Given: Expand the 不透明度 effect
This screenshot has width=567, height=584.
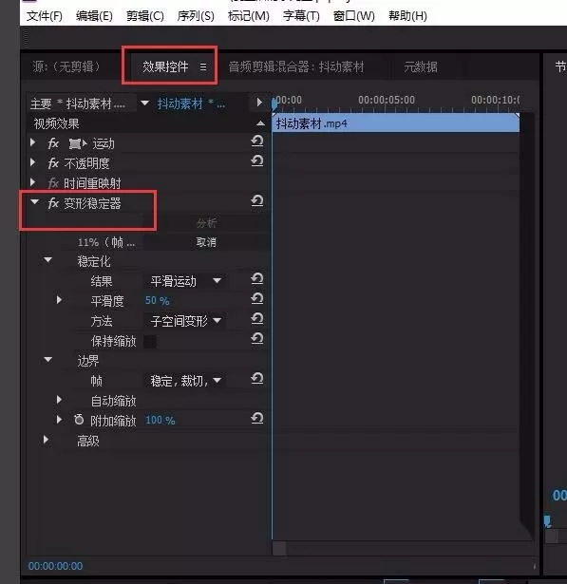Looking at the screenshot, I should click(33, 162).
